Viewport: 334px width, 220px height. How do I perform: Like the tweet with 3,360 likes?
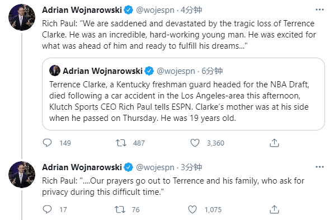(195, 143)
